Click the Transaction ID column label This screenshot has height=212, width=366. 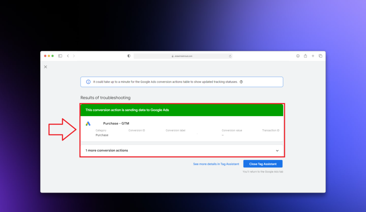[x=271, y=131]
